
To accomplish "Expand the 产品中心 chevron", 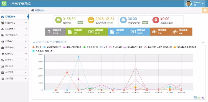I will [x=26, y=41].
